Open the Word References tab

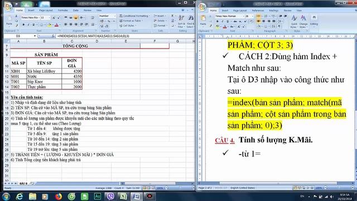pyautogui.click(x=258, y=11)
